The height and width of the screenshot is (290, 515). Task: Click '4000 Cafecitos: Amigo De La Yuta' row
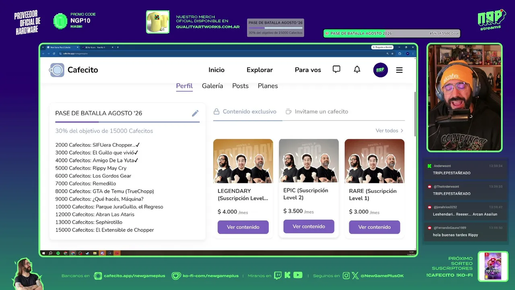97,160
